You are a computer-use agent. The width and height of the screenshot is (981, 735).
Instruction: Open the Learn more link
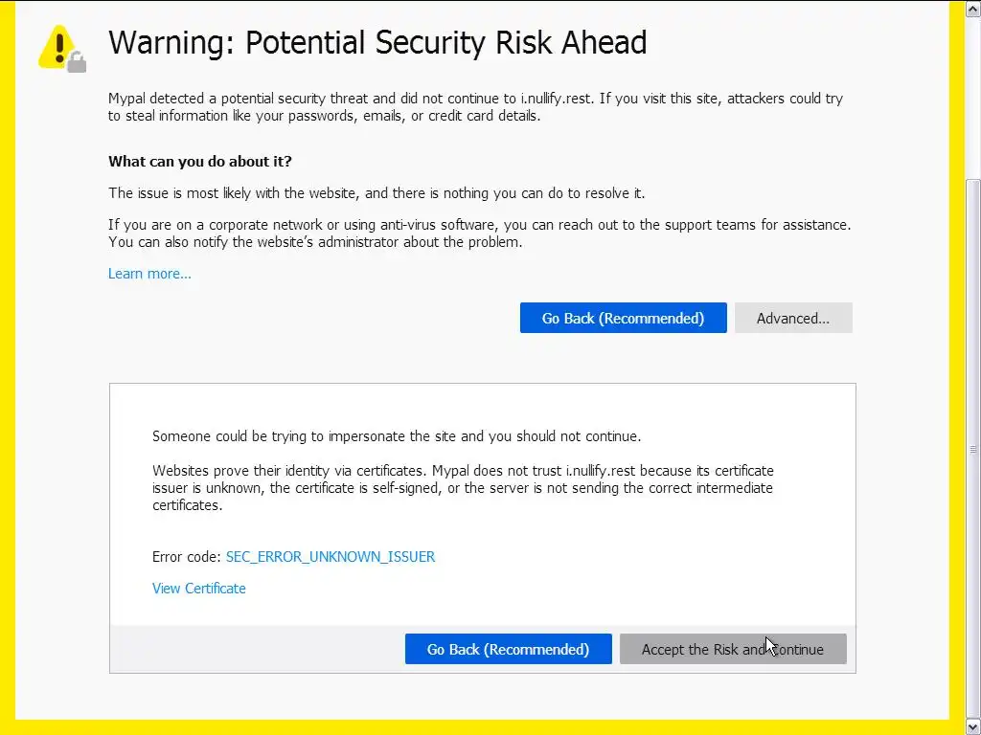[149, 274]
